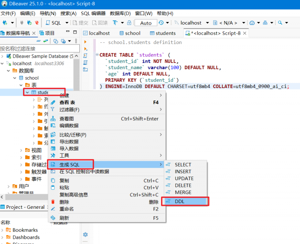300x244 pixels.
Task: Switch to school editor tab
Action: (x=130, y=33)
